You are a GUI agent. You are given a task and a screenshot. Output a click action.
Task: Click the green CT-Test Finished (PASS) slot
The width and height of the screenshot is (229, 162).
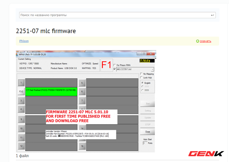51,92
